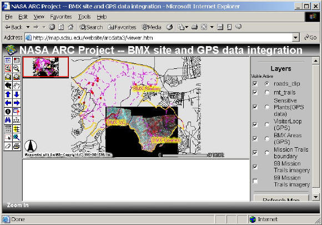Go to browser Home page icon

71,27
